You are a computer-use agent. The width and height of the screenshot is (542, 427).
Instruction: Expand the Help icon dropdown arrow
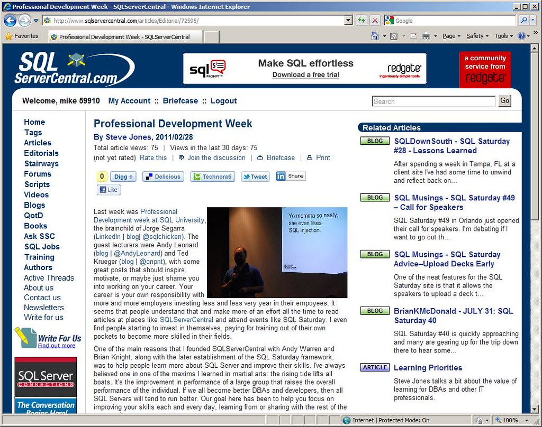[528, 36]
